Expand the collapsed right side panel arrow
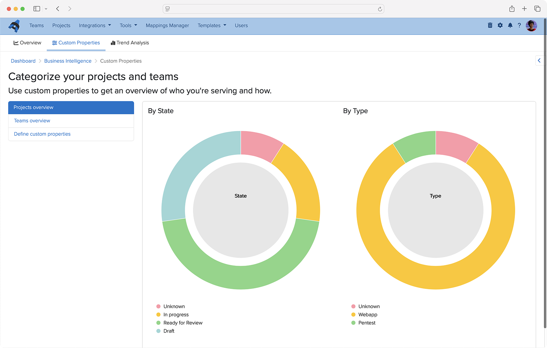This screenshot has width=547, height=348. (539, 61)
